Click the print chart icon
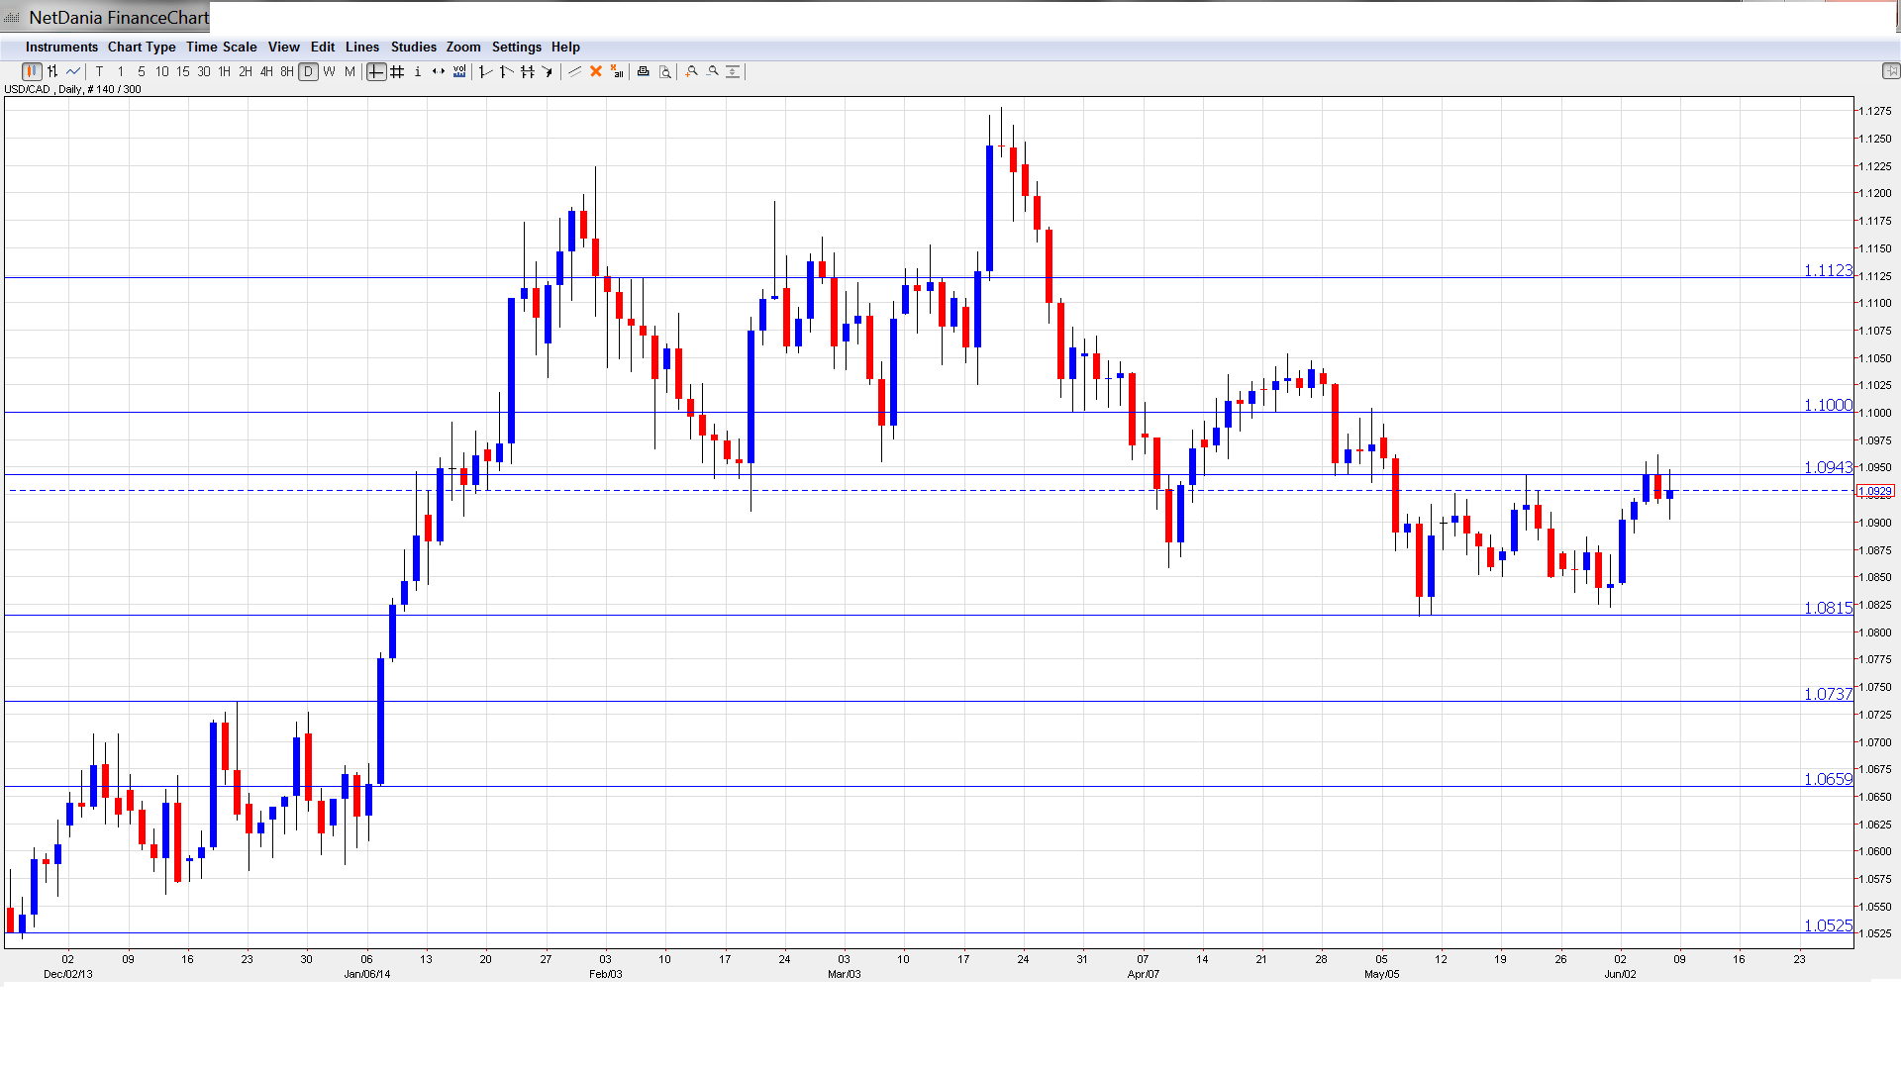 point(644,71)
